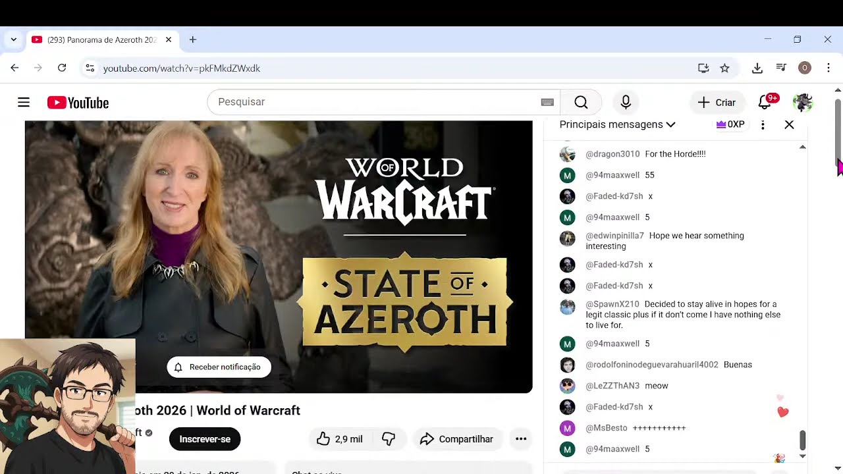Click the chat scrollbar thumb

[802, 439]
